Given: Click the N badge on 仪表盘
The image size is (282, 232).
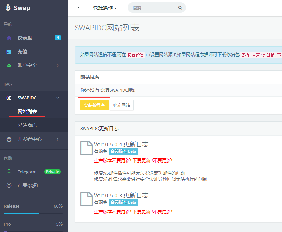Looking at the screenshot, I should coord(58,38).
